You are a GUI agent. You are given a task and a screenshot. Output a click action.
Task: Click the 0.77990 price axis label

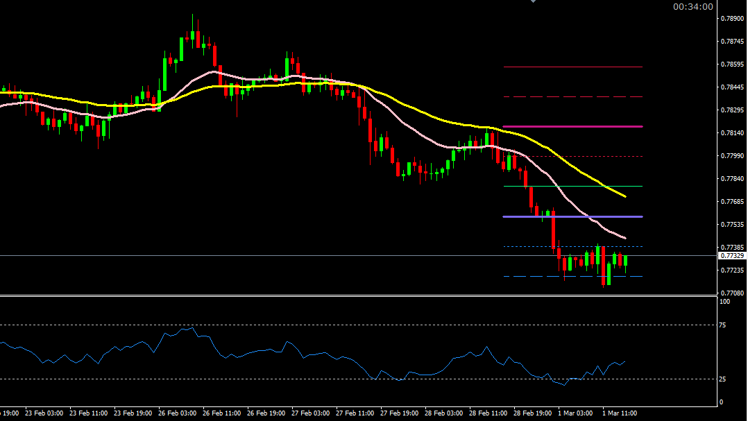[x=732, y=156]
